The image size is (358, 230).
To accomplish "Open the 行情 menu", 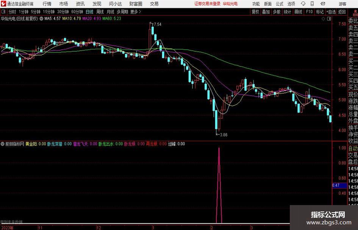I will [x=47, y=4].
